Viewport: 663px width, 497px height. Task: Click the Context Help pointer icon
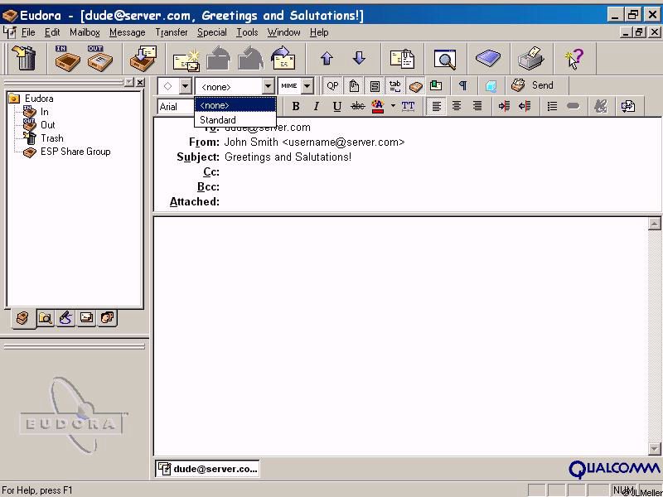tap(573, 58)
